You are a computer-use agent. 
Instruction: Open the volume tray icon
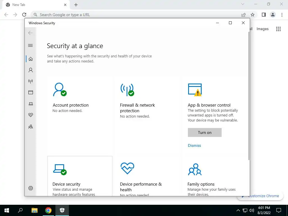[251, 210]
